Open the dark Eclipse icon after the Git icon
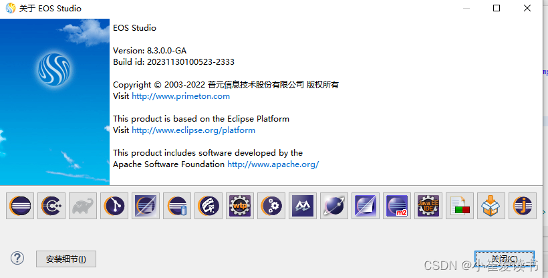Viewport: 548px width, 278px height. click(146, 206)
